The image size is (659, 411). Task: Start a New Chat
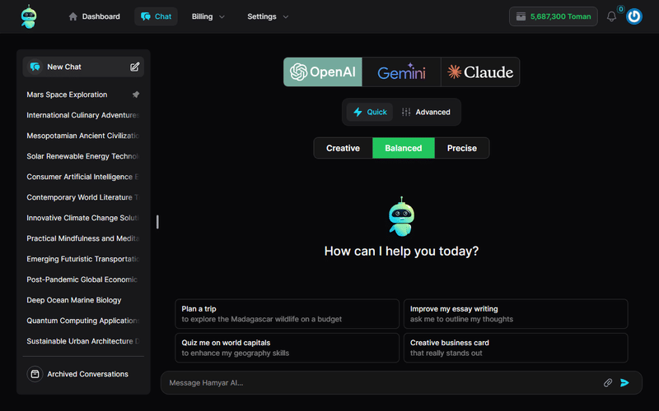point(83,67)
